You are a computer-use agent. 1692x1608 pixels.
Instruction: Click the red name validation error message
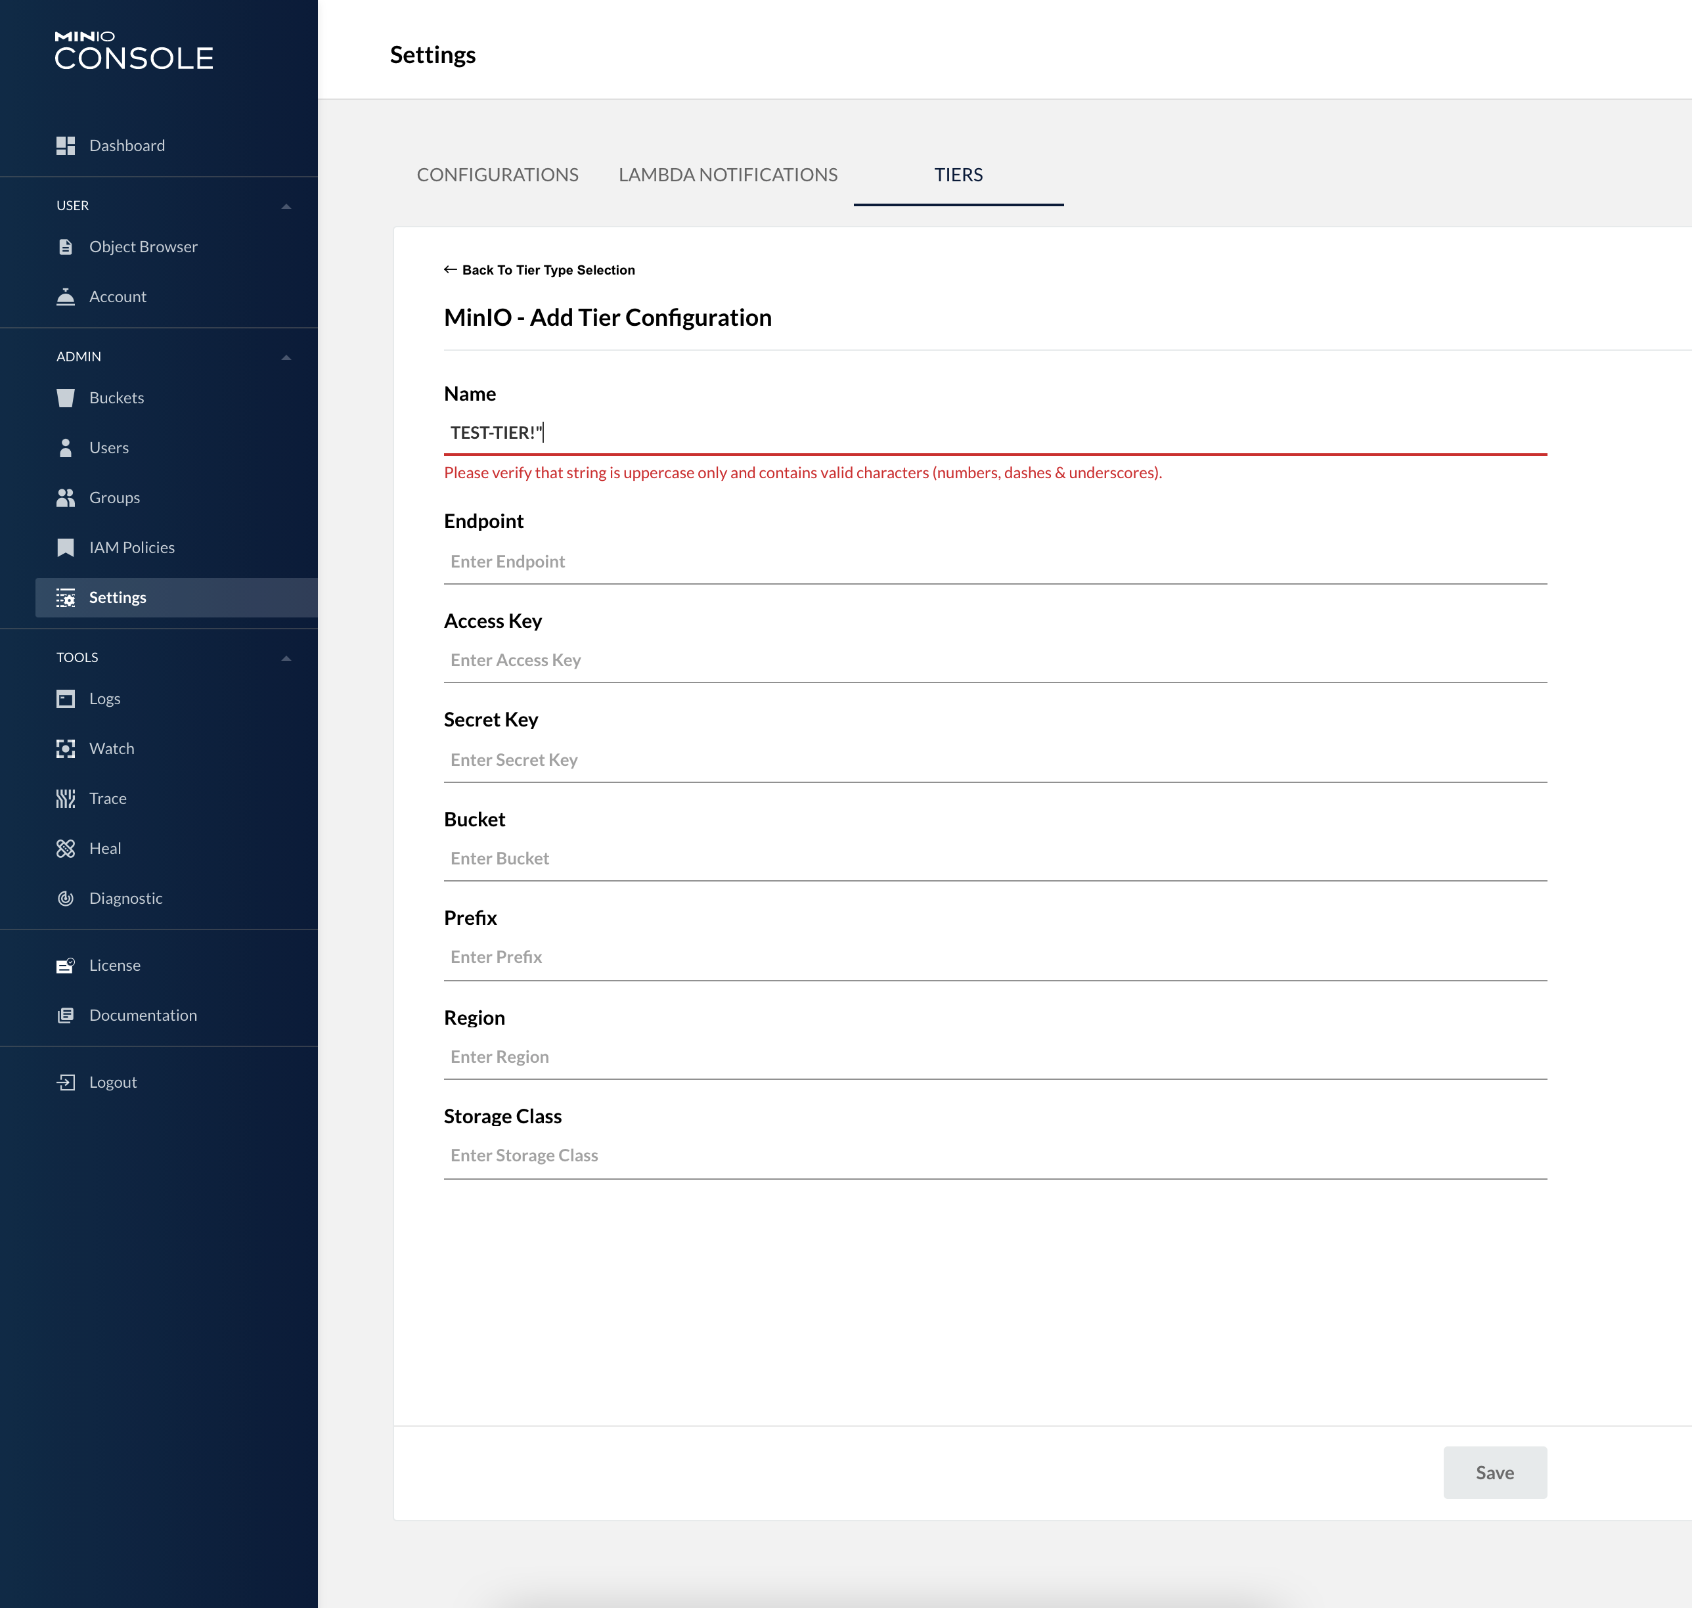(x=803, y=473)
